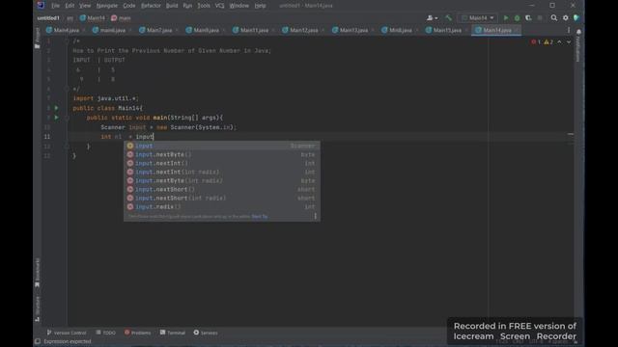Open the Run menu
Screen dimensions: 618x347
[x=187, y=6]
